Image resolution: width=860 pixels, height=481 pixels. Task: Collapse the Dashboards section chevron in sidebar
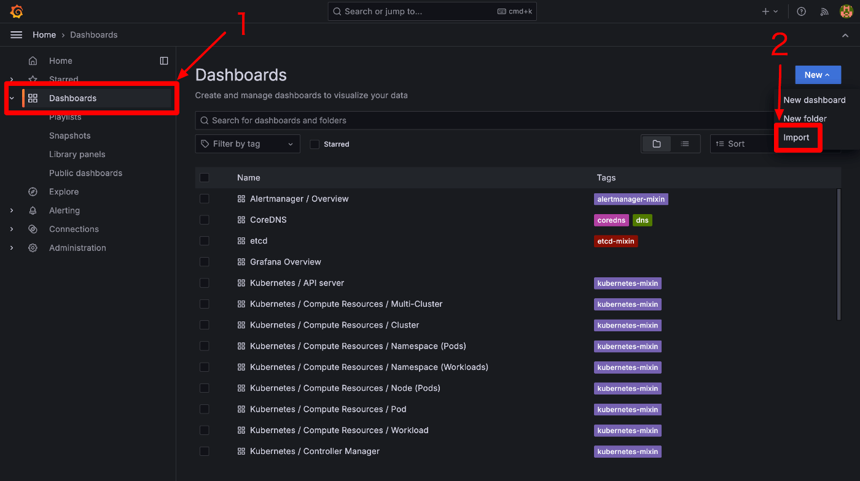pyautogui.click(x=12, y=98)
